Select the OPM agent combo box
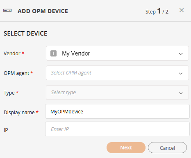The width and height of the screenshot is (191, 158). point(117,73)
